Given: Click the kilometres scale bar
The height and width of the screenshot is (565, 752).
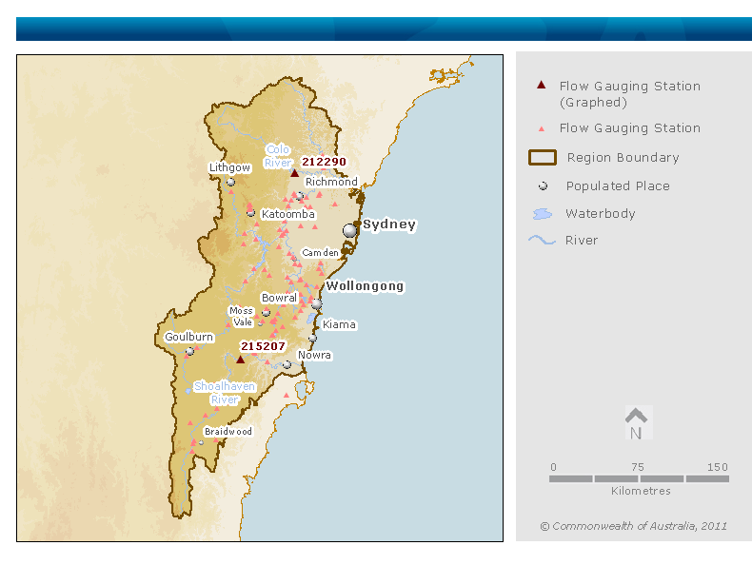Looking at the screenshot, I should [x=639, y=478].
